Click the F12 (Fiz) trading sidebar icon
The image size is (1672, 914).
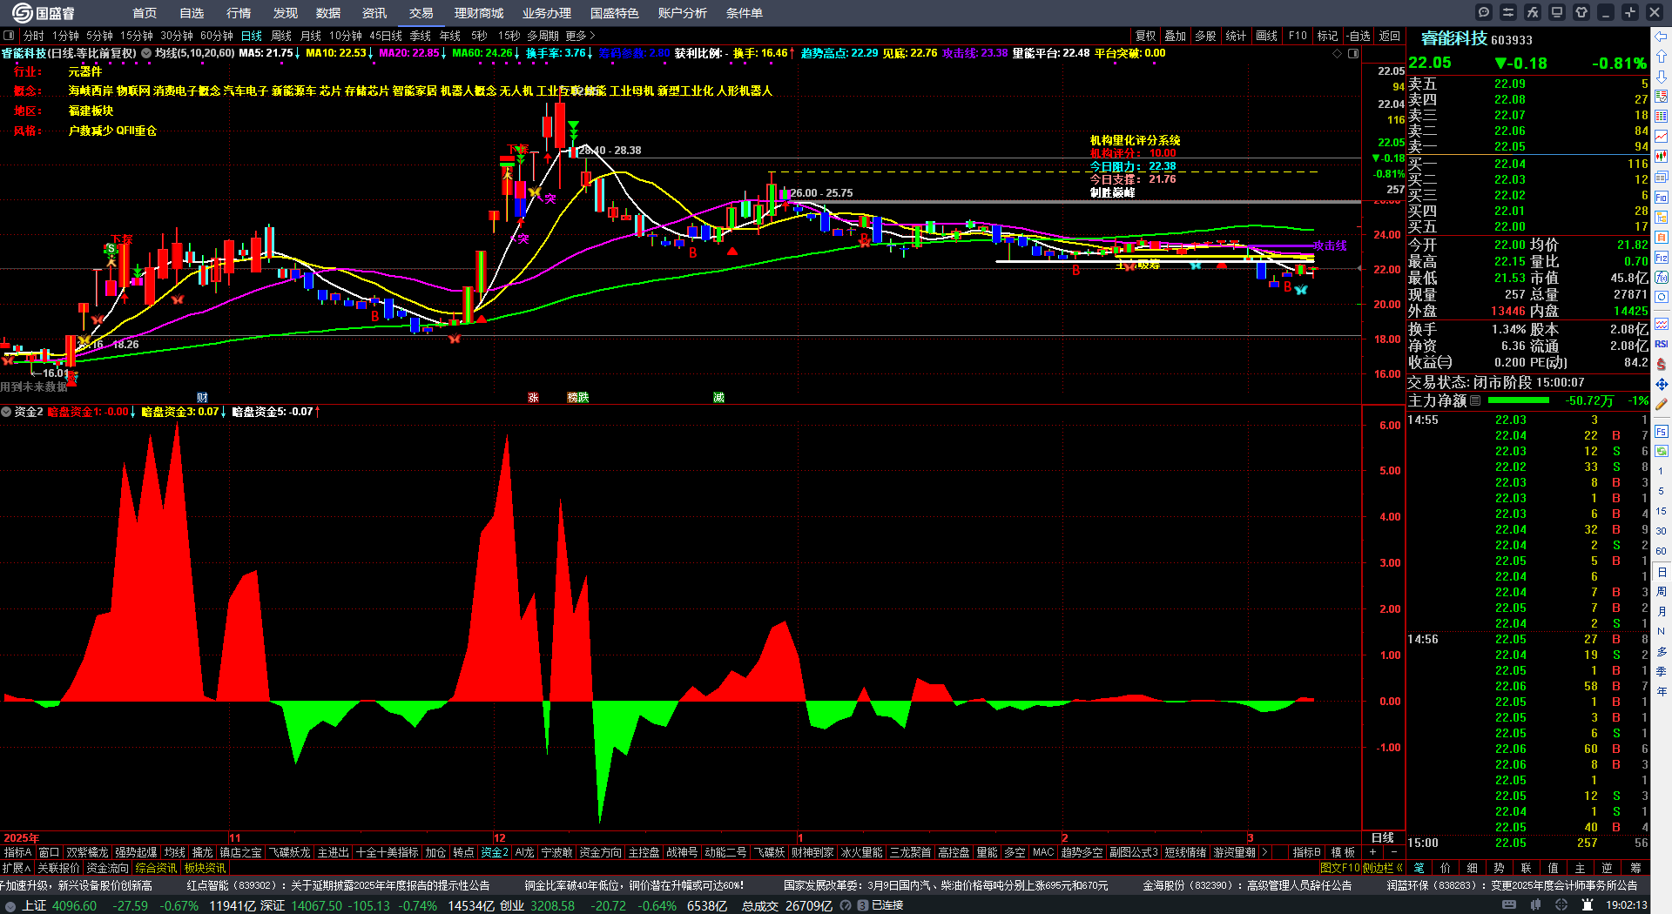1662,257
